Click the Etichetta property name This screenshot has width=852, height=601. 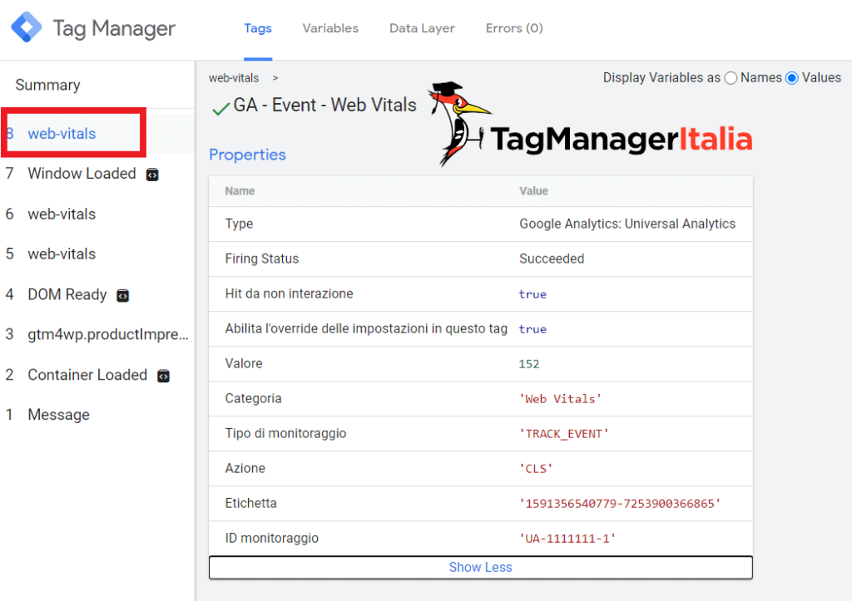(x=250, y=503)
